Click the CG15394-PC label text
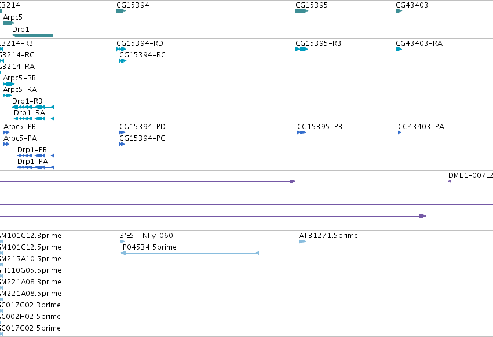 pyautogui.click(x=142, y=138)
